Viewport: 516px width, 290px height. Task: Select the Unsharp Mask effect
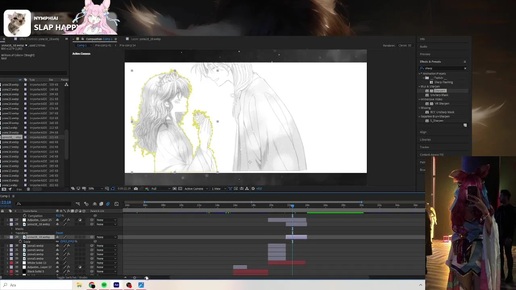click(439, 95)
